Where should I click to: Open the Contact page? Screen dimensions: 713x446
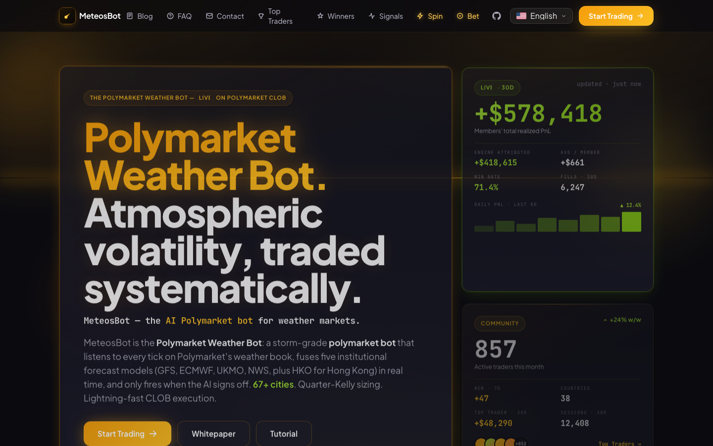point(225,16)
